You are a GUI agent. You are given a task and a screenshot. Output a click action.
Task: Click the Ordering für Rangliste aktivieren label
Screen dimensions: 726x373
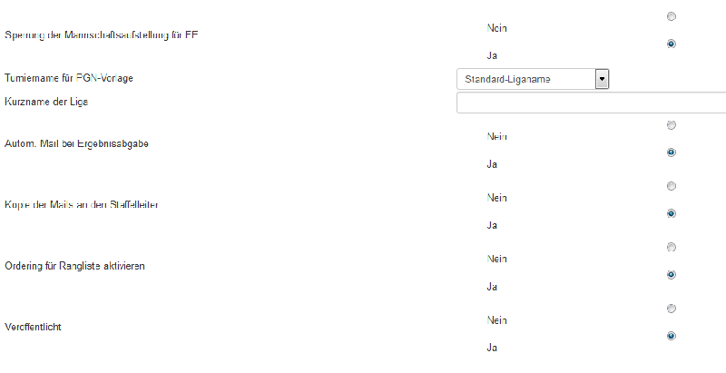click(x=75, y=266)
